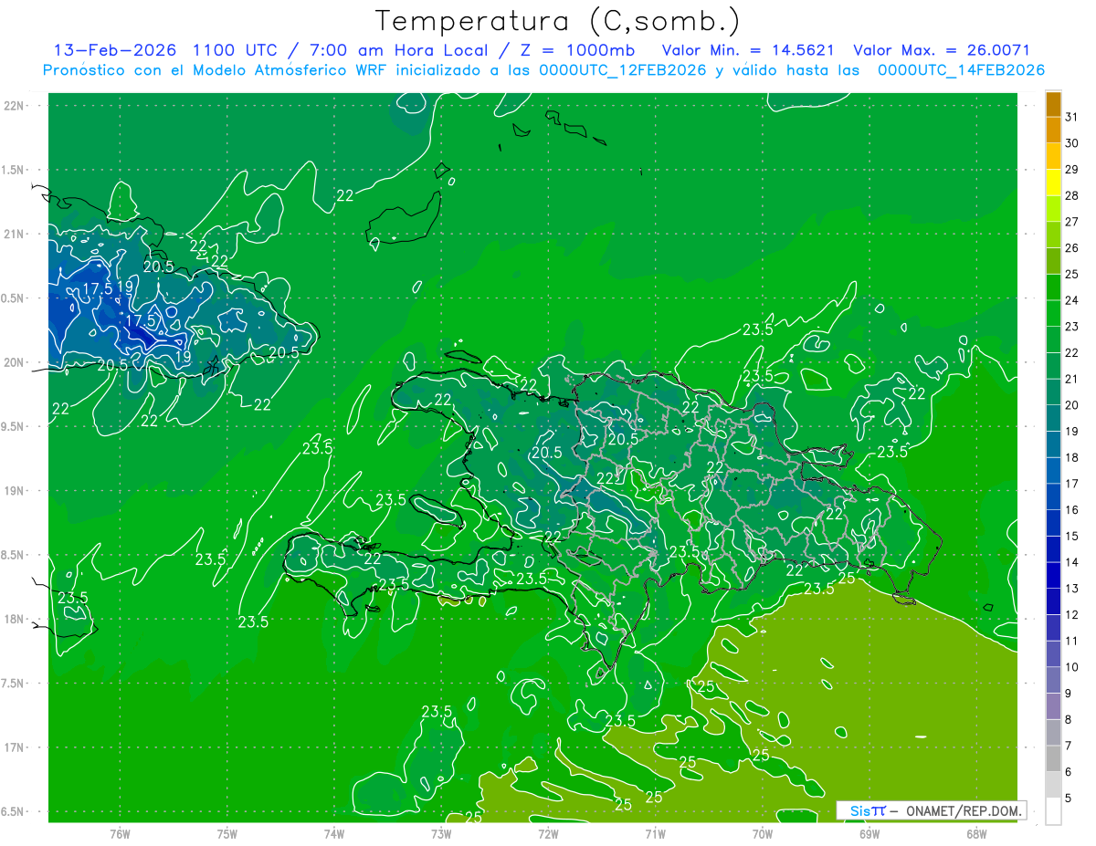Click the "0000UTC_14FEB2026" valid-until time
The image size is (1096, 846).
coord(961,70)
